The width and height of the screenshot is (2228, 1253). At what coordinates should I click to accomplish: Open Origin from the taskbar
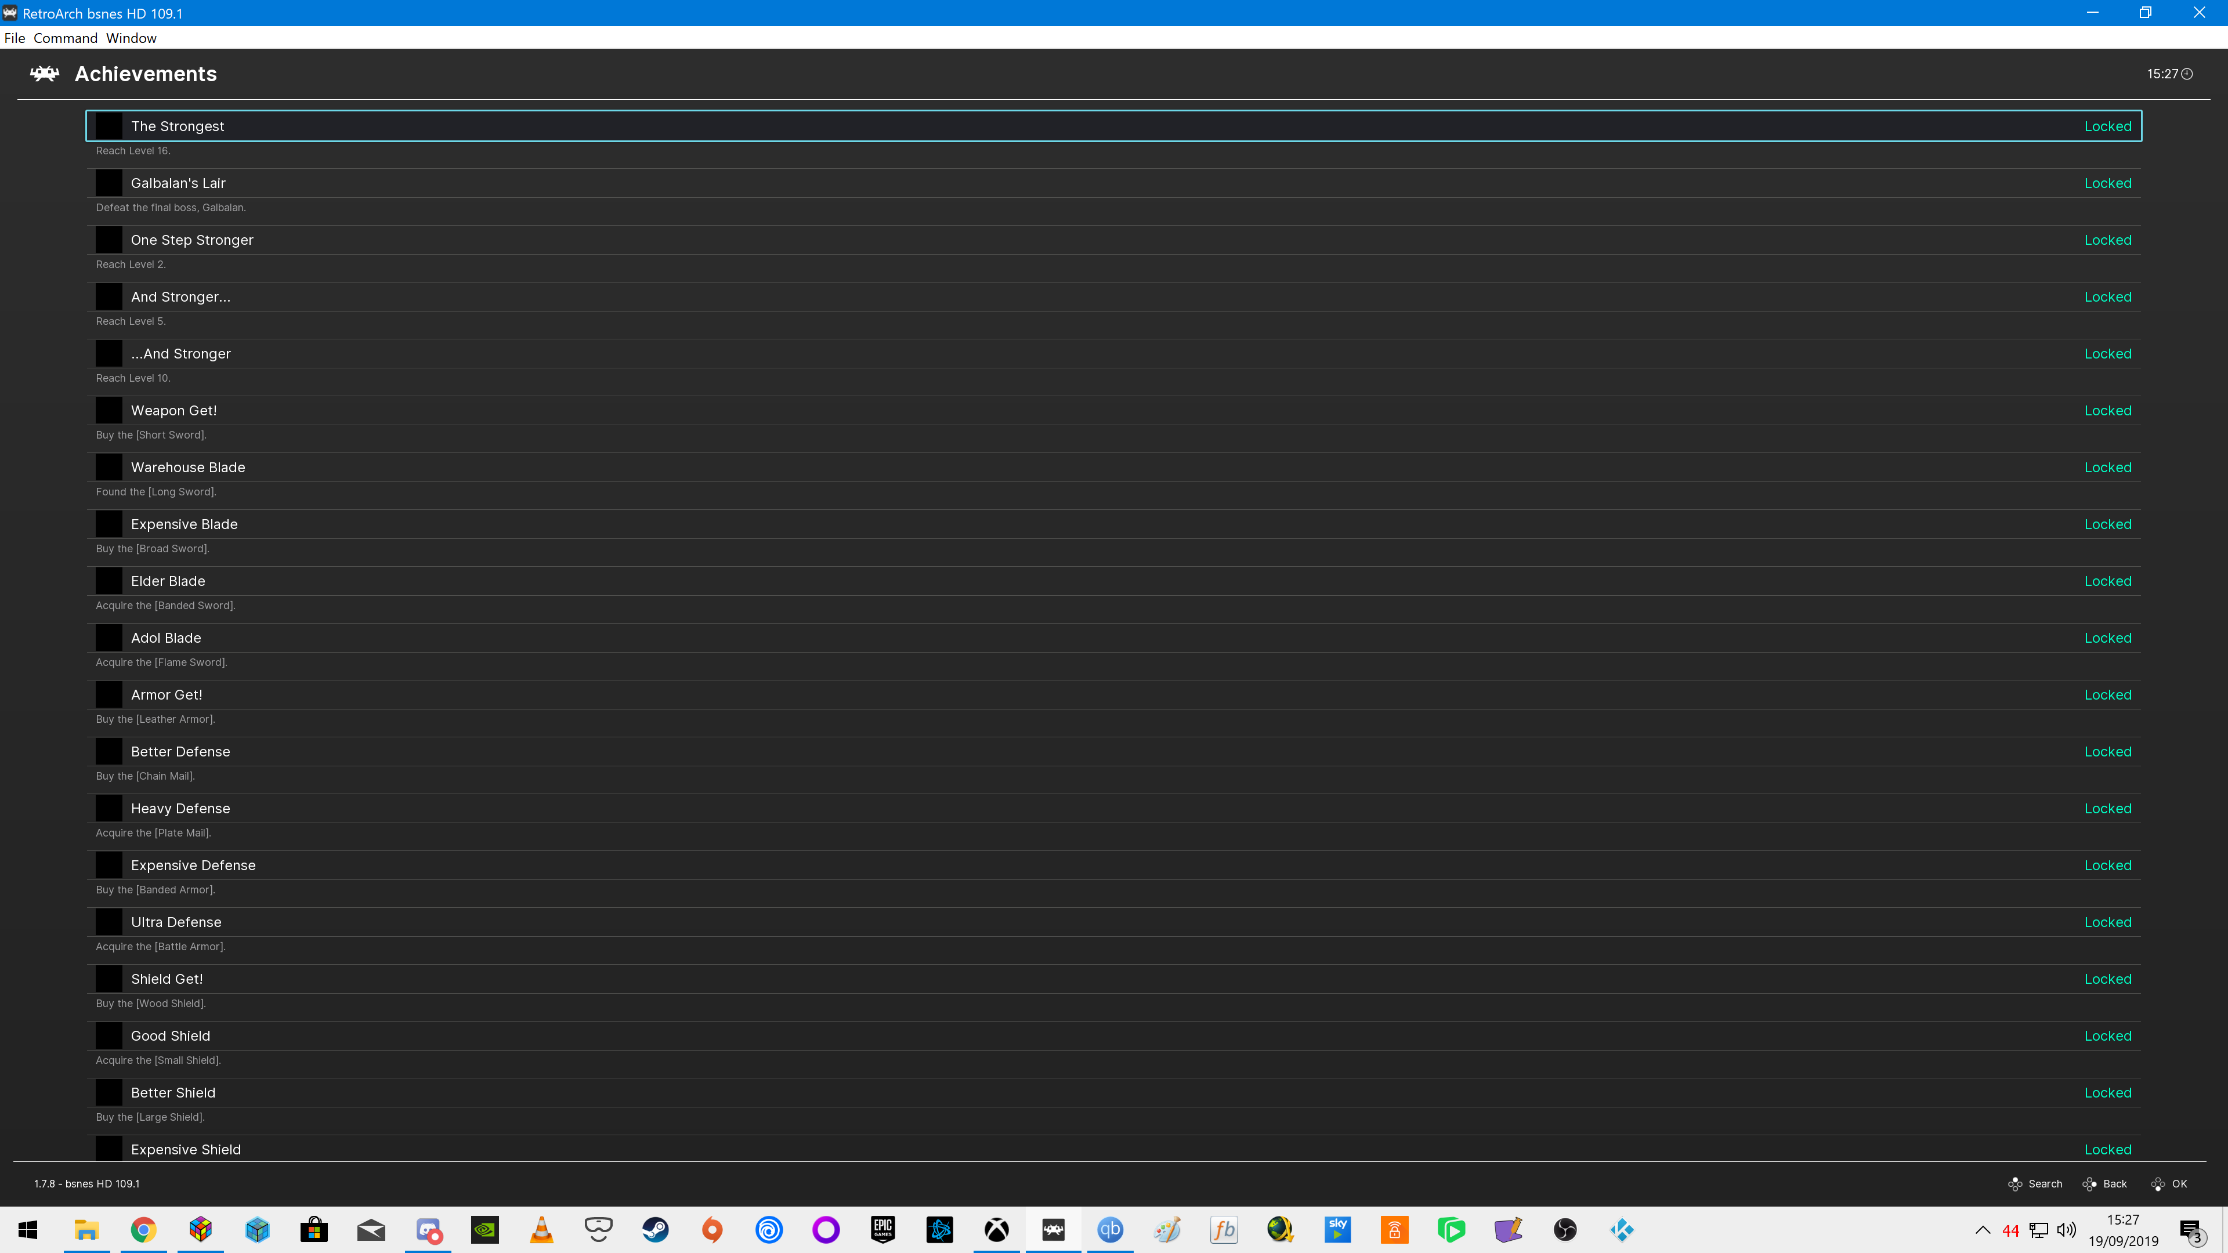(x=712, y=1230)
